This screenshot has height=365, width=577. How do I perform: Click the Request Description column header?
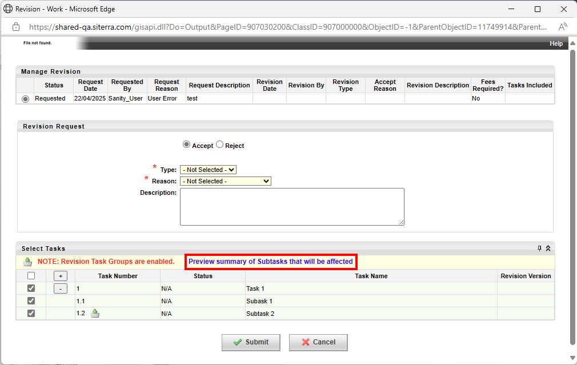[x=219, y=85]
